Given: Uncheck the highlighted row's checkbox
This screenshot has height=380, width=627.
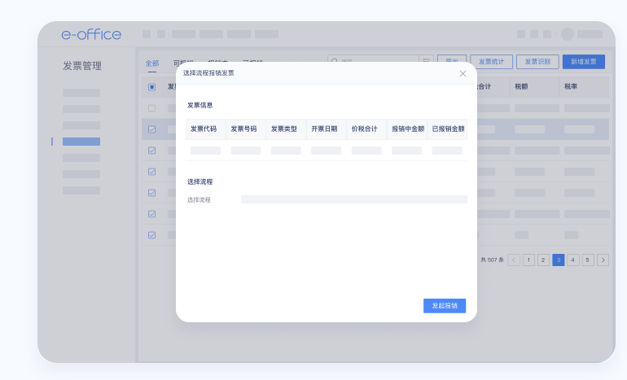Looking at the screenshot, I should [151, 129].
